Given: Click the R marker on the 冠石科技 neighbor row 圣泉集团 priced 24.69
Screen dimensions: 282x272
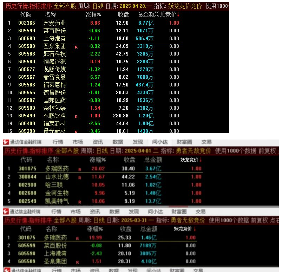Looking at the screenshot, I should pos(76,47).
